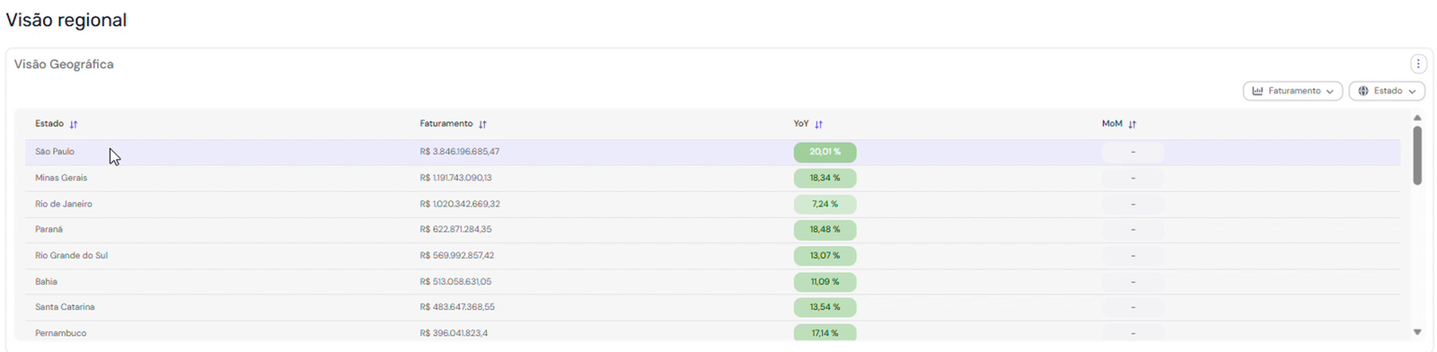Open the Faturamento metric dropdown
The width and height of the screenshot is (1437, 352).
tap(1292, 91)
